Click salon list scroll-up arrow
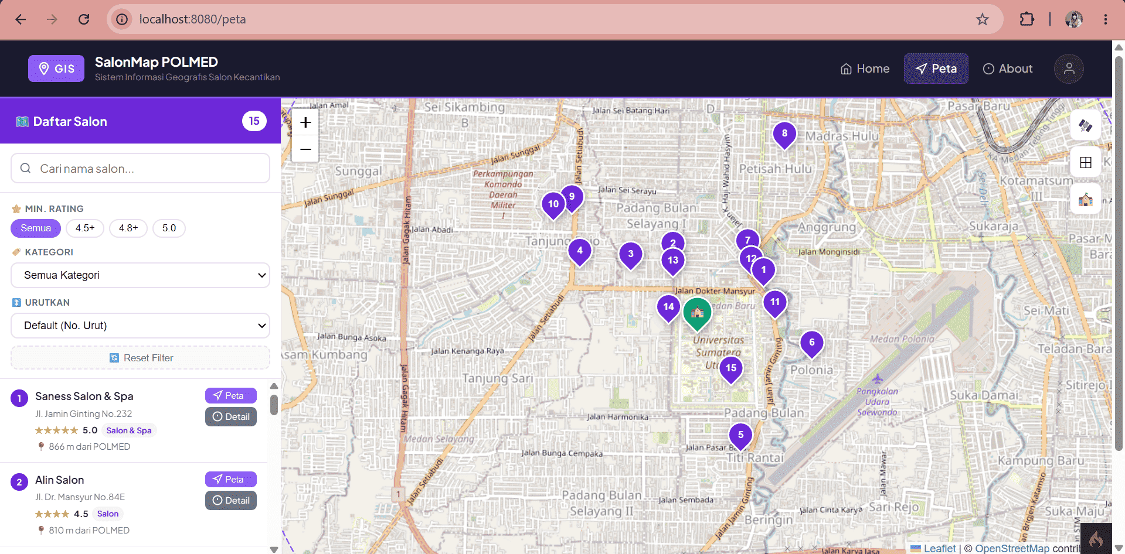1125x554 pixels. point(274,386)
